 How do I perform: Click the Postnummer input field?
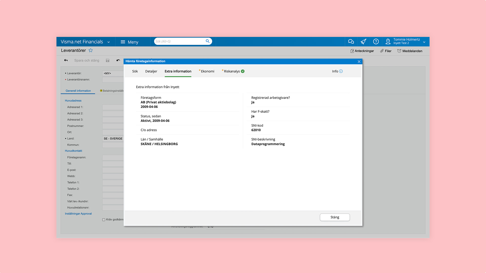(113, 126)
